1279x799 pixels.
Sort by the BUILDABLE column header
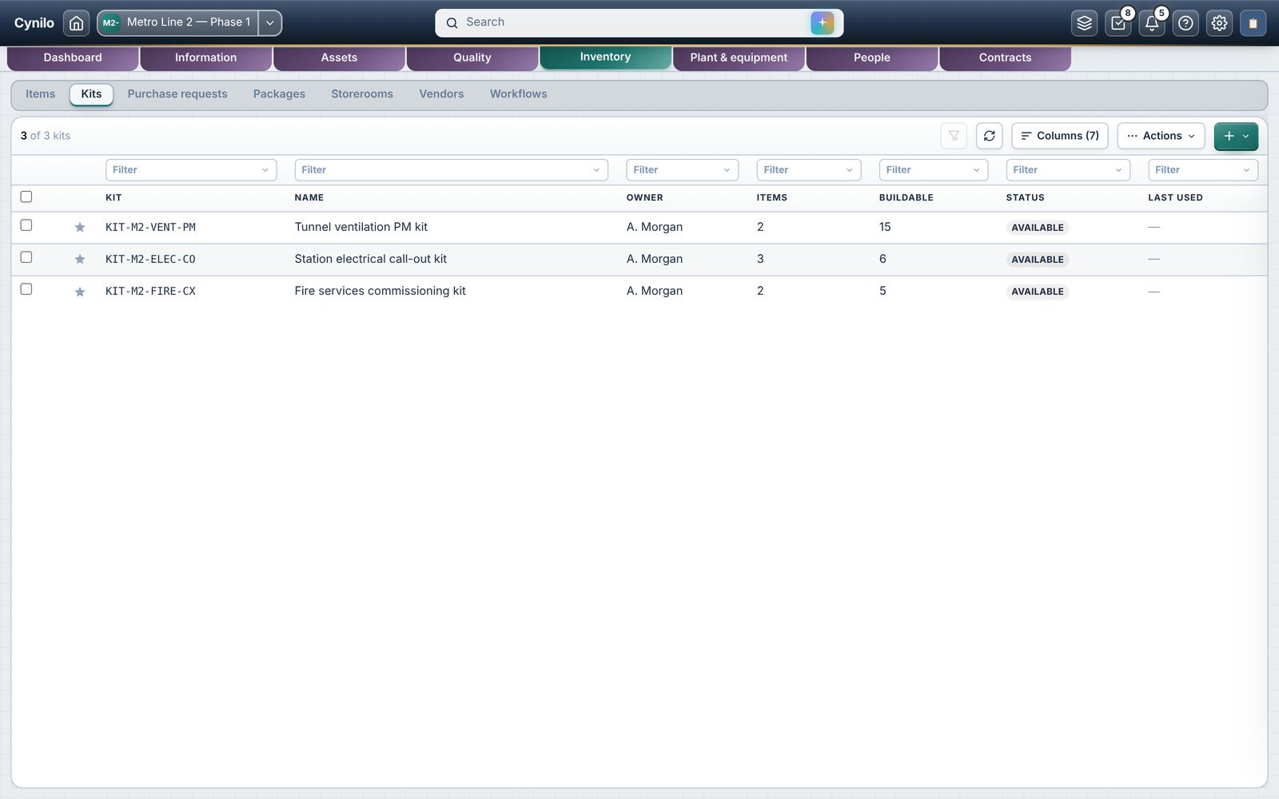click(906, 198)
